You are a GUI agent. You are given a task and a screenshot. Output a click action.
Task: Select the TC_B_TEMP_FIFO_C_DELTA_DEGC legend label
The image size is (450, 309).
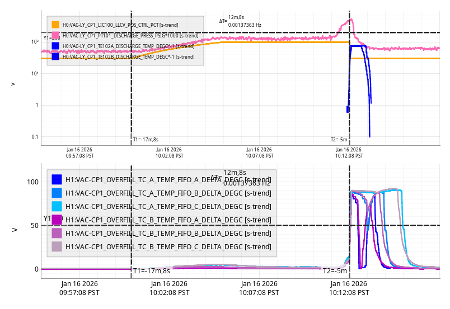pyautogui.click(x=168, y=246)
